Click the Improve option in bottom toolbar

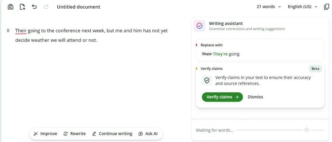45,134
